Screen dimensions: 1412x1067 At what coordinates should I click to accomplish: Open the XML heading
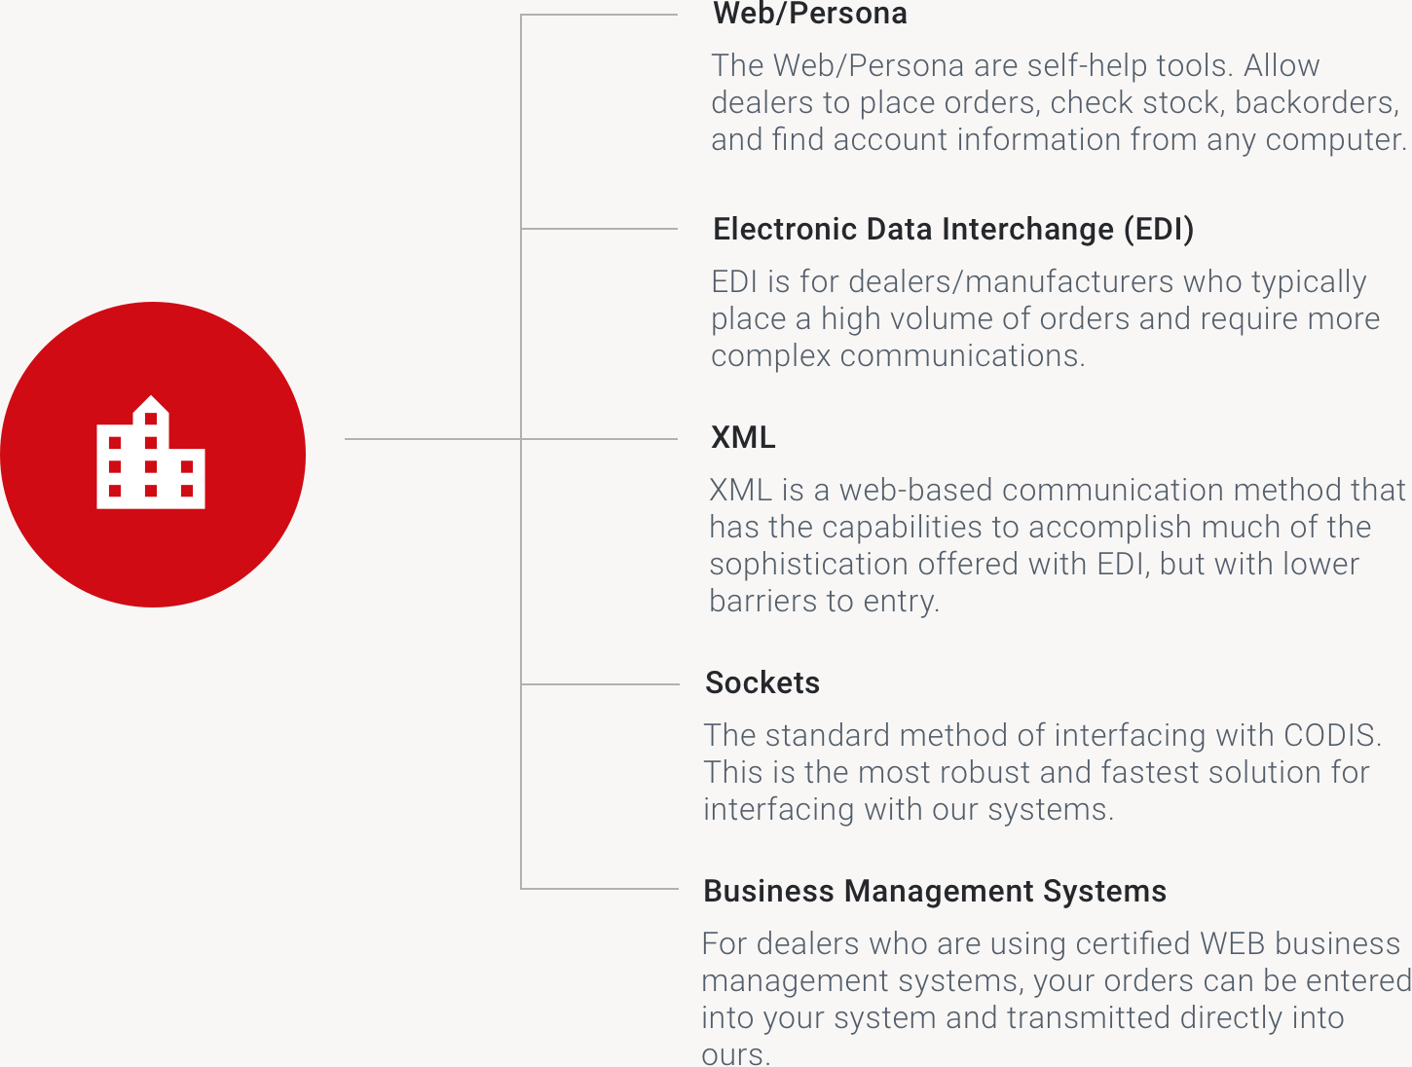[x=743, y=437]
